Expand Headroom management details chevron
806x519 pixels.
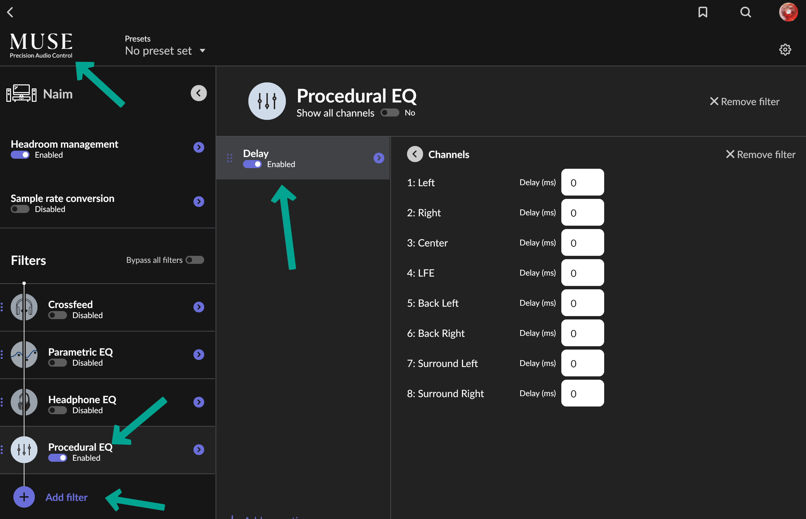coord(199,147)
